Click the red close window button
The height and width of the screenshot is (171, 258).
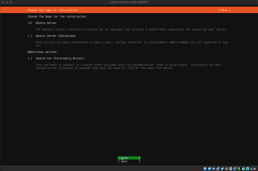pos(3,2)
